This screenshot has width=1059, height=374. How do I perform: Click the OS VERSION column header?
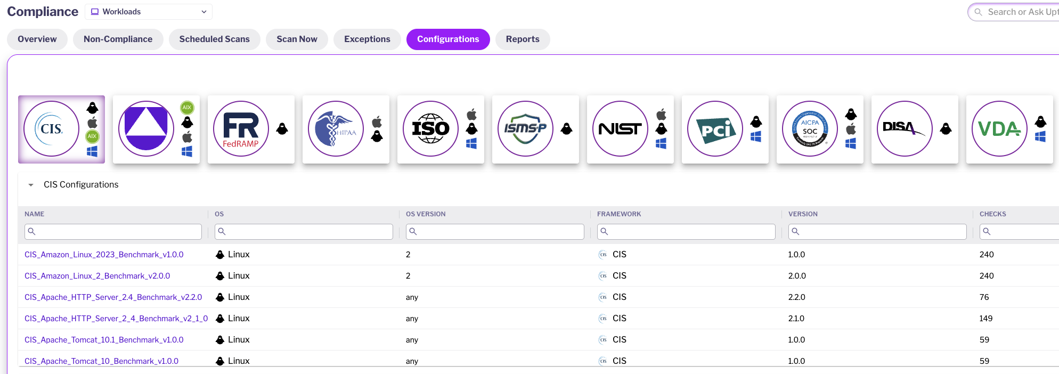tap(426, 214)
